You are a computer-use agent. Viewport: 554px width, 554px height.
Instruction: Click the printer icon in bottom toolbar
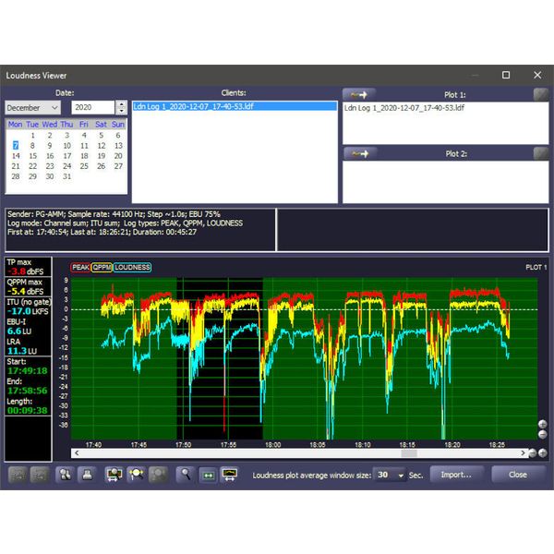tap(85, 474)
